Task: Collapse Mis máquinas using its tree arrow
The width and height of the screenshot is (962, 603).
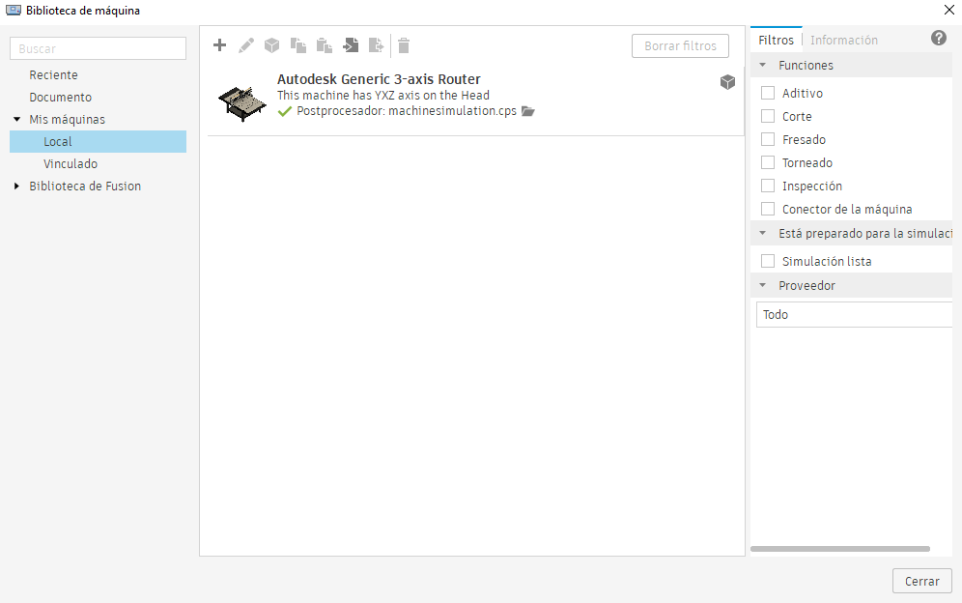Action: tap(17, 119)
